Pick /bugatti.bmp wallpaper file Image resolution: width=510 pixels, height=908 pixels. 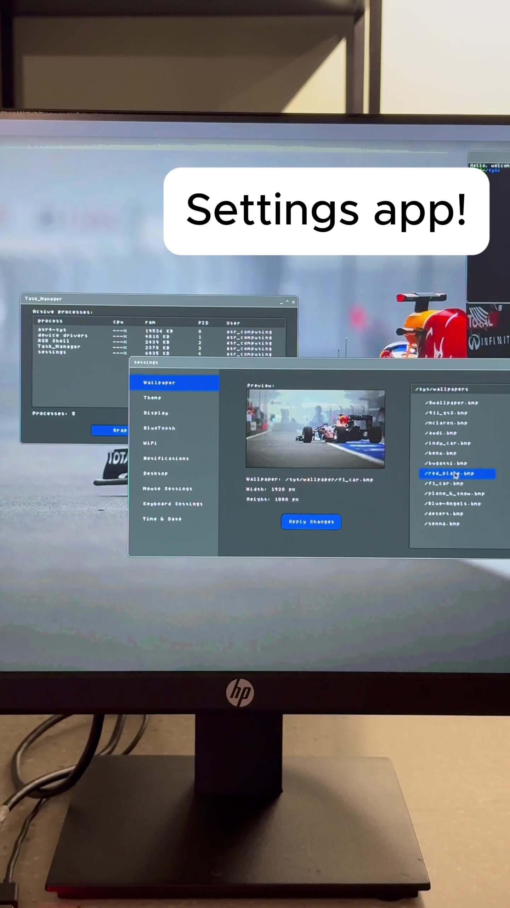pyautogui.click(x=446, y=463)
